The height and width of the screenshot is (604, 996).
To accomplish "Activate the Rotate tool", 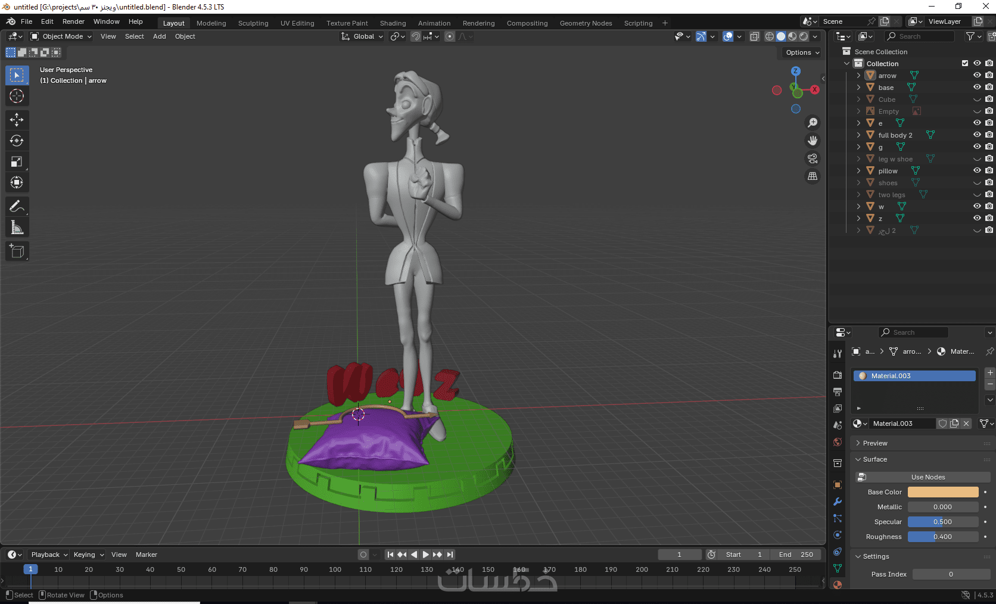I will point(17,141).
